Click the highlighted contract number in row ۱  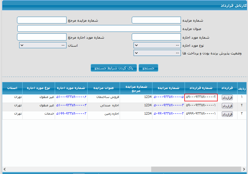(x=201, y=97)
